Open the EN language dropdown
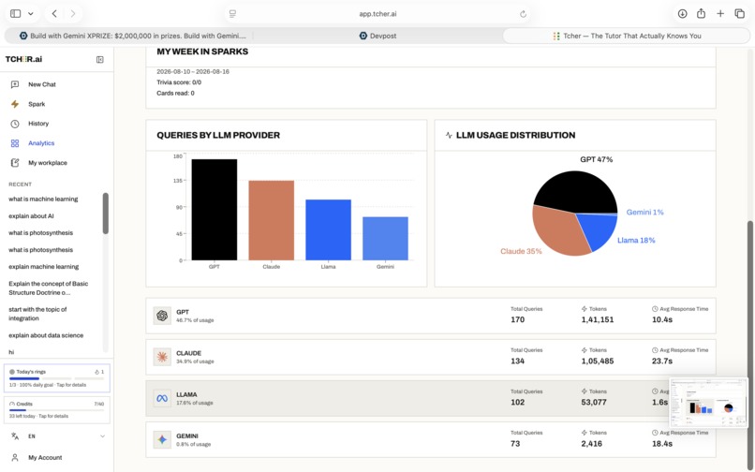 57,436
